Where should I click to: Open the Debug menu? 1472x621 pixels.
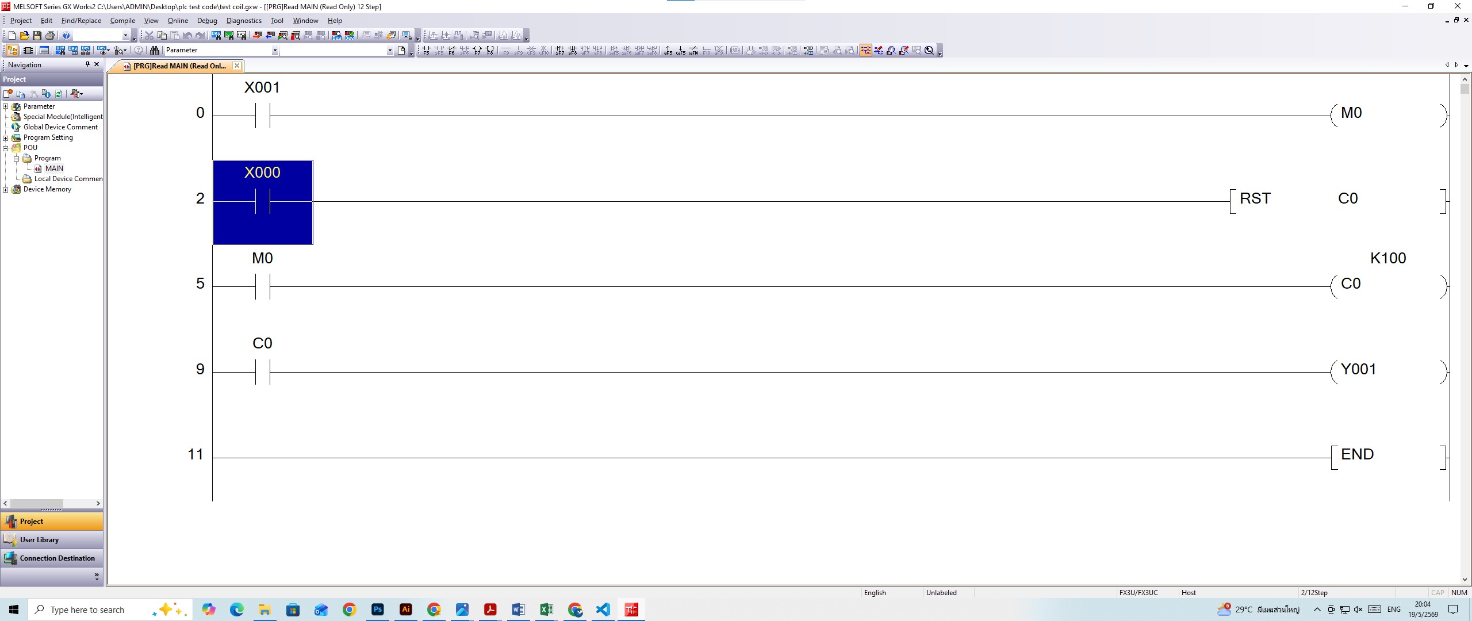point(207,21)
